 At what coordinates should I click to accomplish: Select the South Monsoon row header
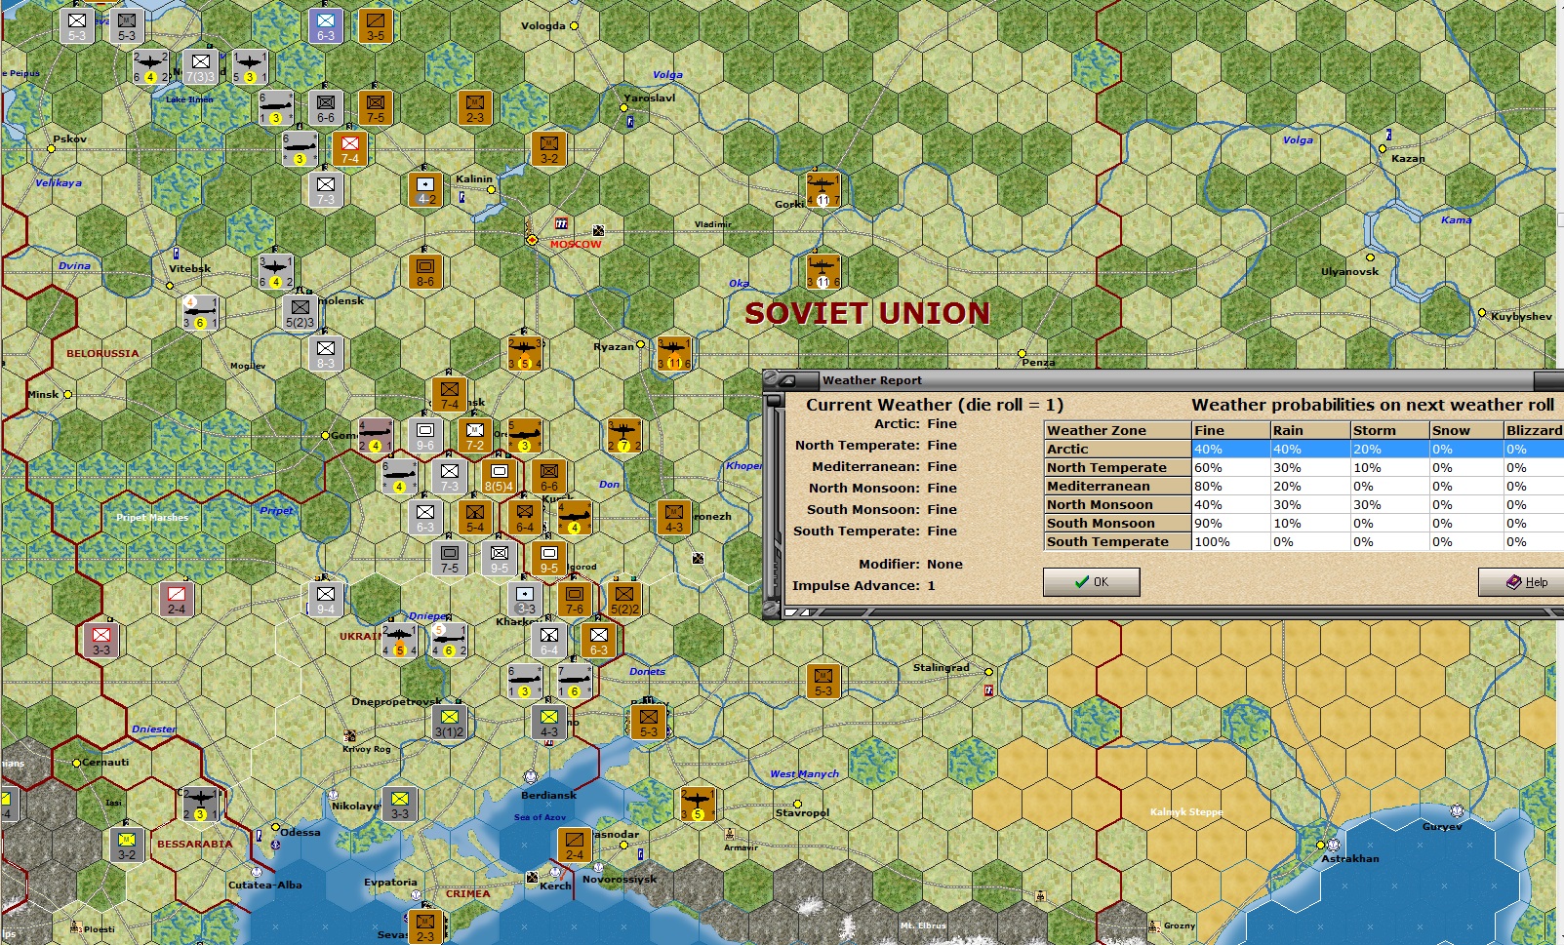[1118, 524]
